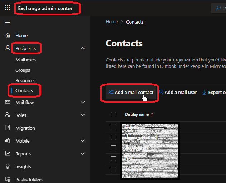Expand the Roles chevron
The image size is (226, 183).
[83, 115]
